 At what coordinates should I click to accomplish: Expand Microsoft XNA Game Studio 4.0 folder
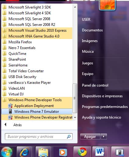pyautogui.click(x=37, y=36)
